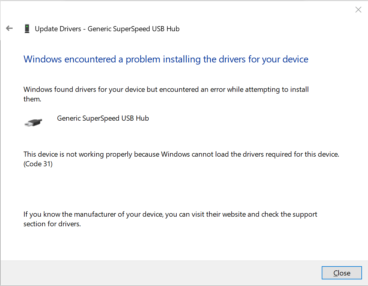Select the Generic SuperSpeed USB Hub device label

pyautogui.click(x=103, y=118)
